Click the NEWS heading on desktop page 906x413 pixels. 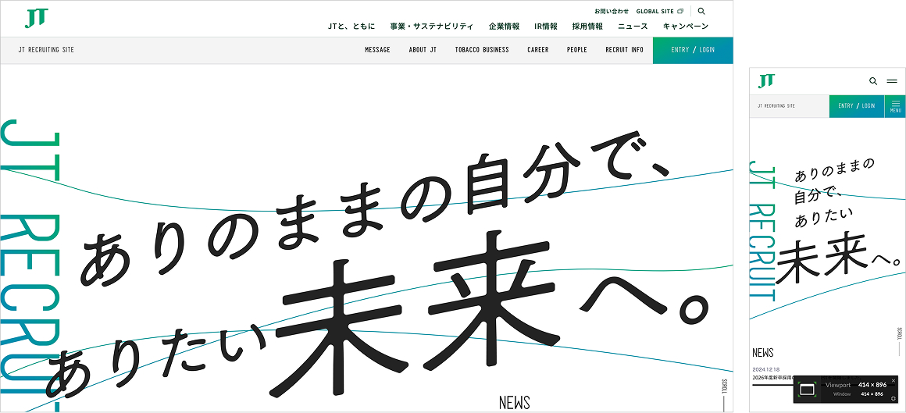(x=514, y=403)
